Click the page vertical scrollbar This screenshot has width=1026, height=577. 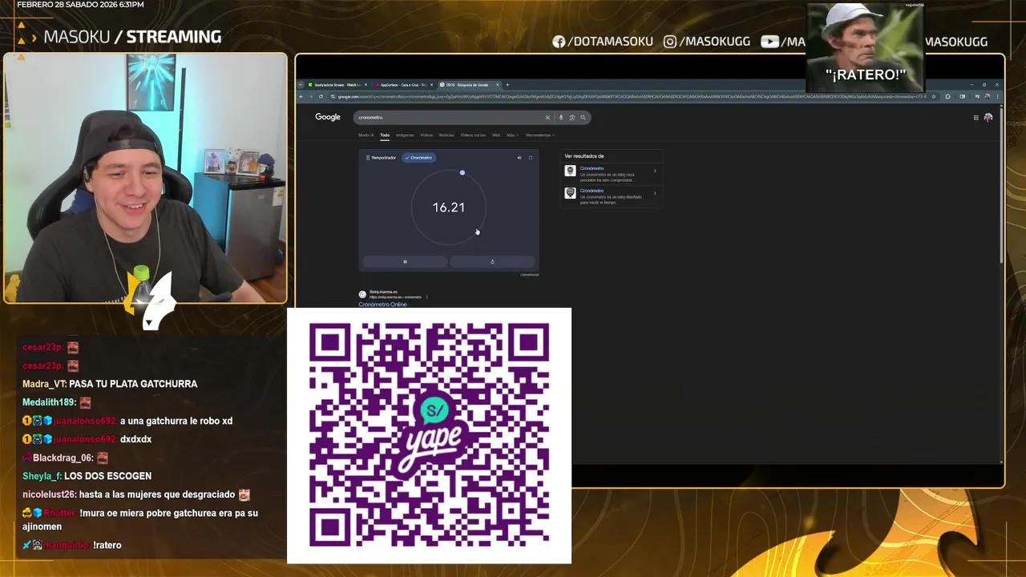(1001, 184)
